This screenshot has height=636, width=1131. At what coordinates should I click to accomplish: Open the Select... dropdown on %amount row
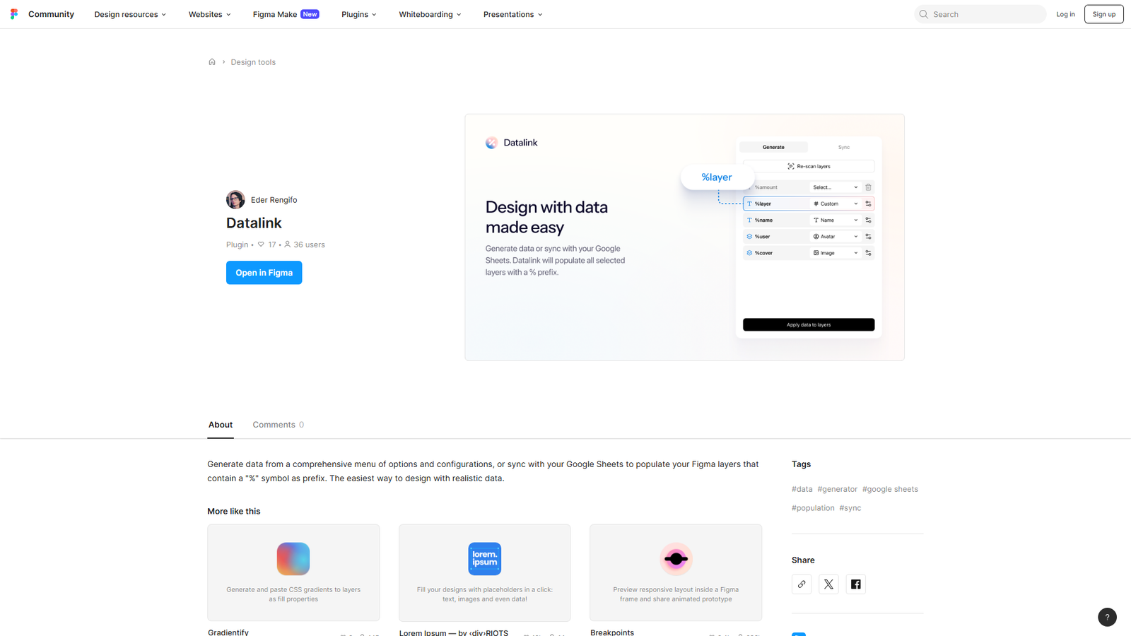click(x=835, y=187)
